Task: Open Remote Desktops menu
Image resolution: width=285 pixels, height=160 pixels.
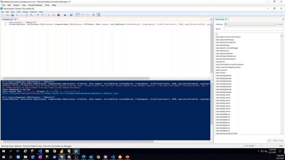Action: [x=35, y=5]
